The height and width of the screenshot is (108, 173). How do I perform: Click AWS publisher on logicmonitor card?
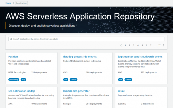(120, 72)
